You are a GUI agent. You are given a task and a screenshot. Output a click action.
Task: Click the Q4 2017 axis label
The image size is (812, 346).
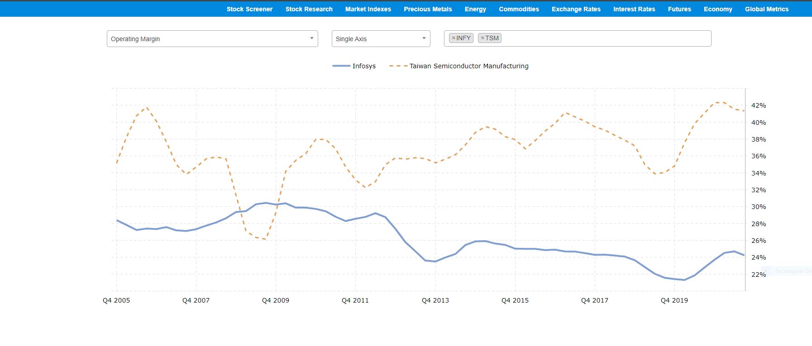[x=595, y=300]
